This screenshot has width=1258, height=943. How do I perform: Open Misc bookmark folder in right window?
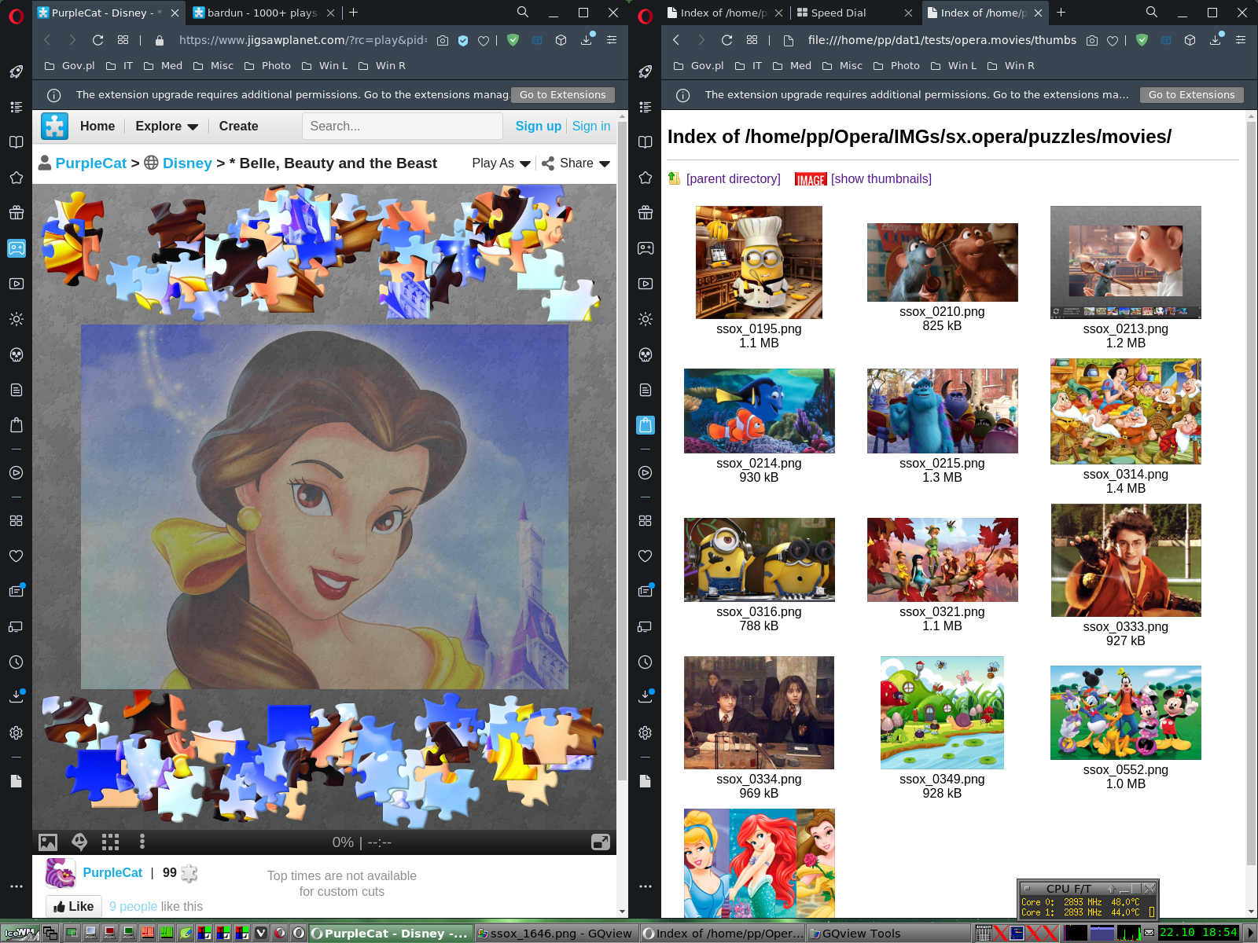pyautogui.click(x=842, y=65)
